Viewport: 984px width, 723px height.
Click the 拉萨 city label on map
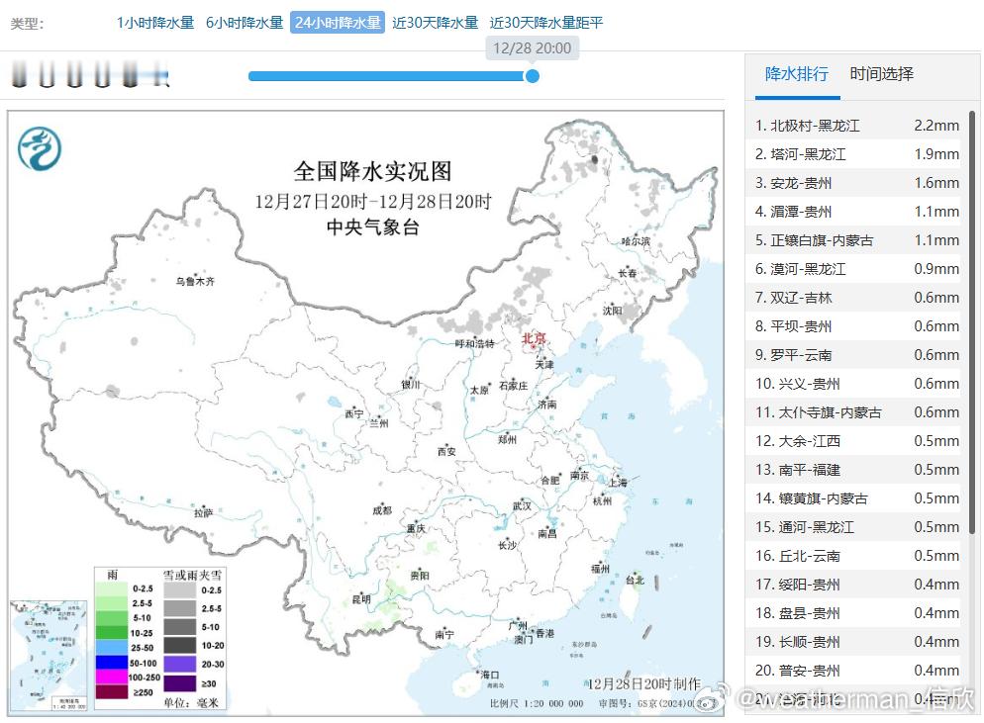tap(203, 513)
